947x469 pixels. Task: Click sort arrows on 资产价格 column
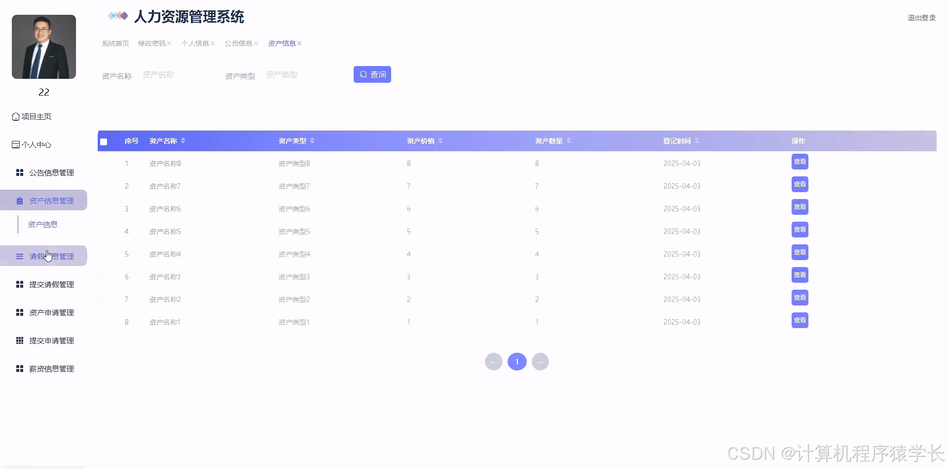tap(441, 140)
